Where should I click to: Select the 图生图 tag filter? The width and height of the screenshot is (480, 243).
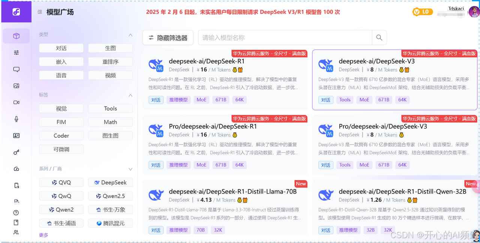pyautogui.click(x=110, y=136)
